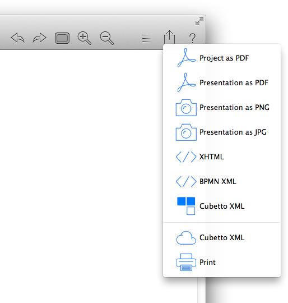Enter full screen with the arrows icon

tap(199, 21)
